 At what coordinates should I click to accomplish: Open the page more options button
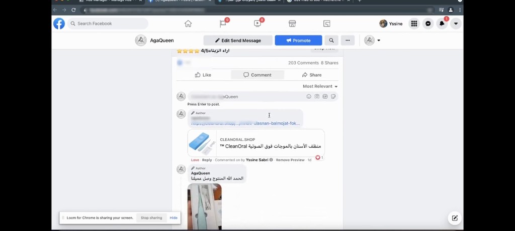tap(348, 40)
